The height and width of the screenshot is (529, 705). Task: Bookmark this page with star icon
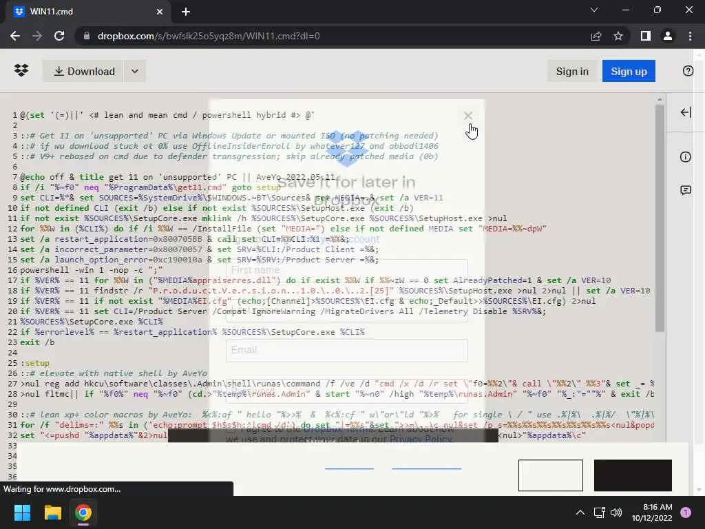coord(618,36)
